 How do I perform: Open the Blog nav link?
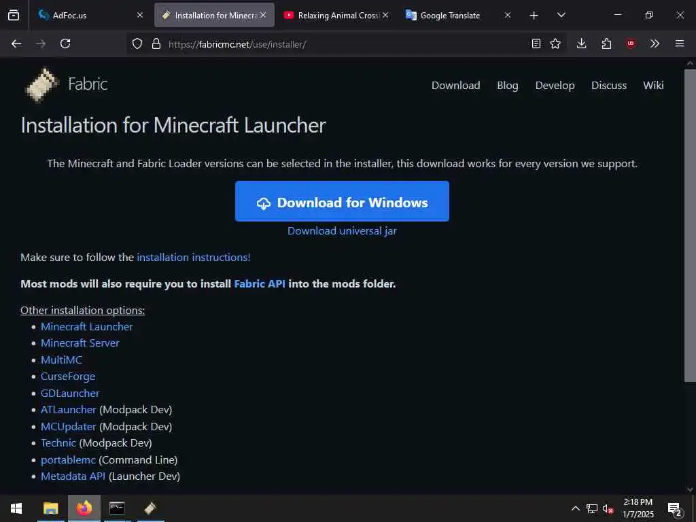tap(507, 85)
